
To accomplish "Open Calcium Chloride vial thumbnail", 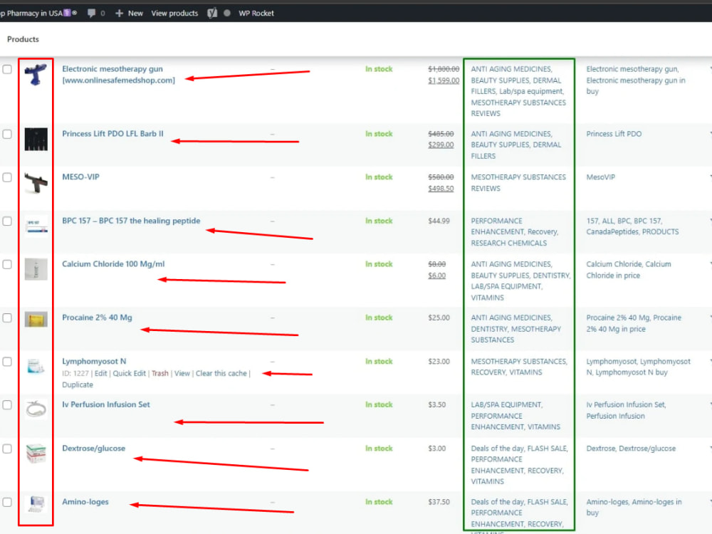I will coord(36,269).
